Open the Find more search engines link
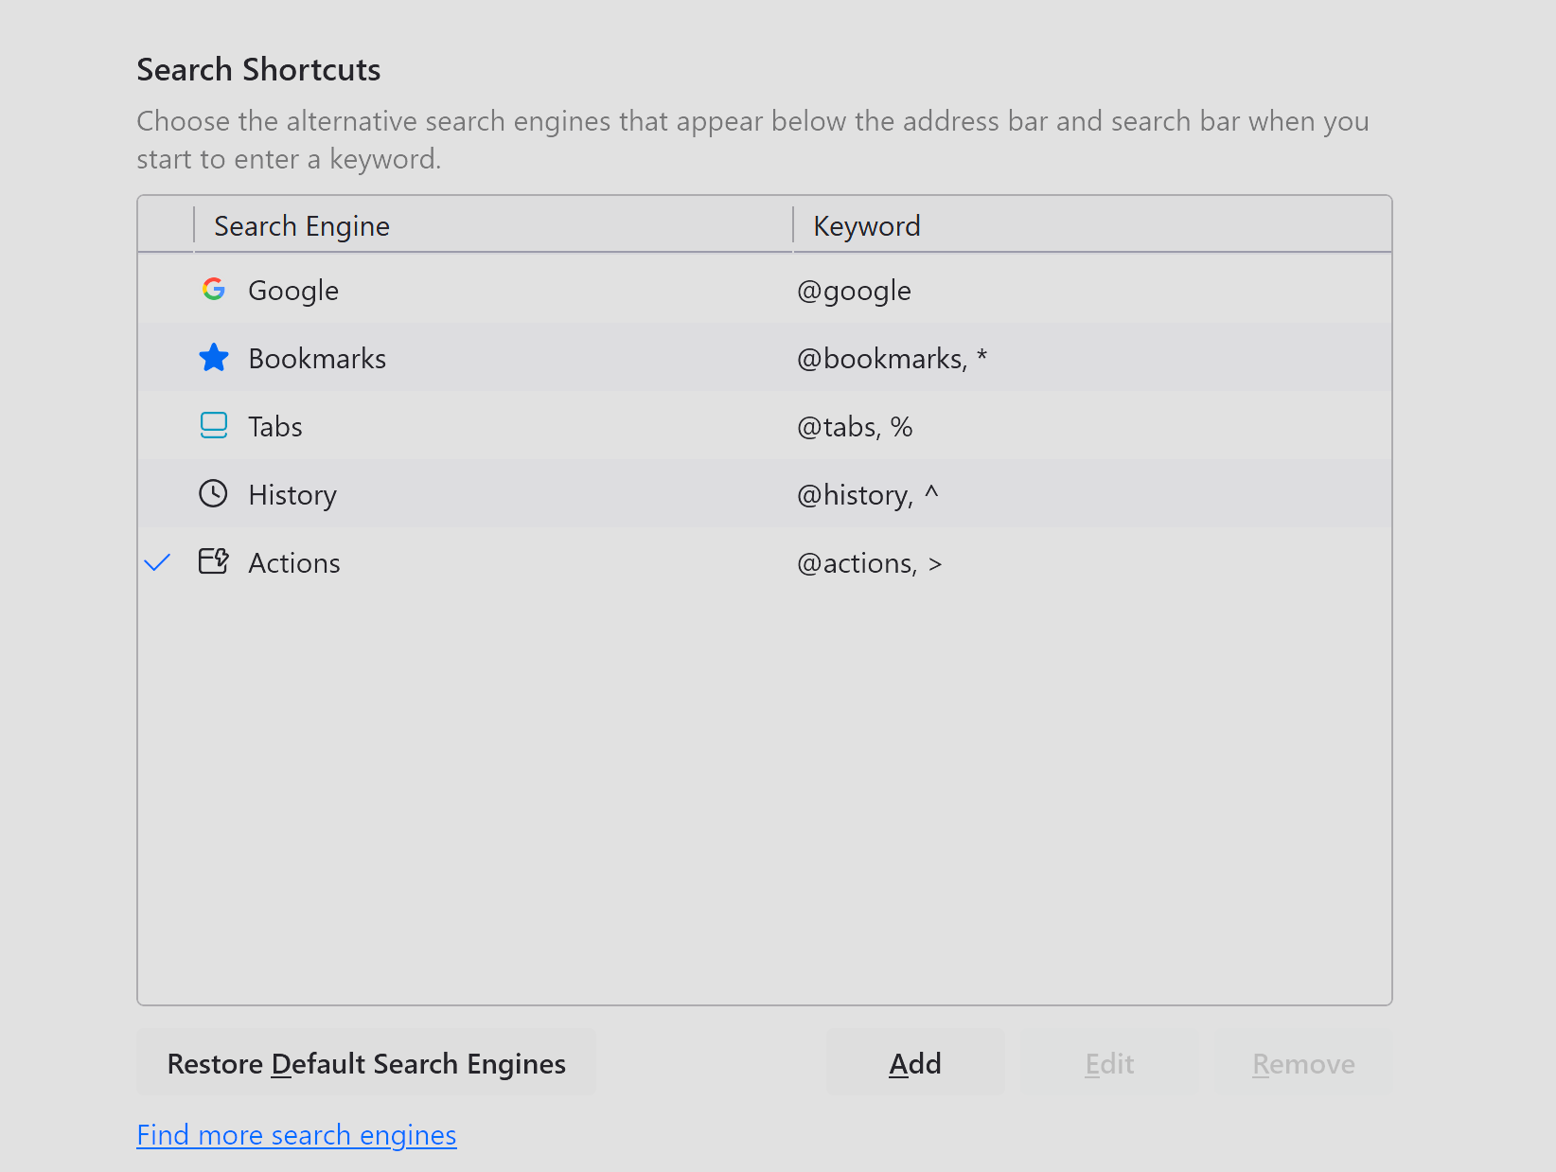The width and height of the screenshot is (1556, 1172). pyautogui.click(x=296, y=1135)
